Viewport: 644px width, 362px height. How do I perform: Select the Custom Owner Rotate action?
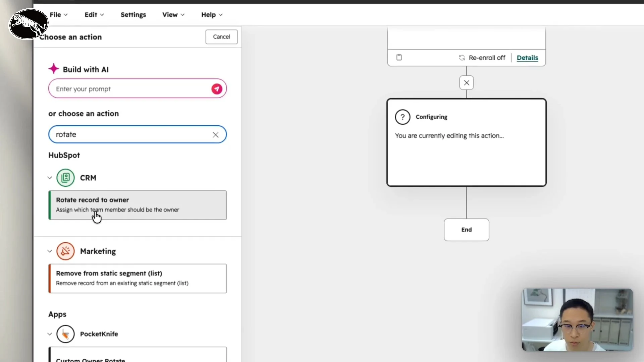[138, 354]
